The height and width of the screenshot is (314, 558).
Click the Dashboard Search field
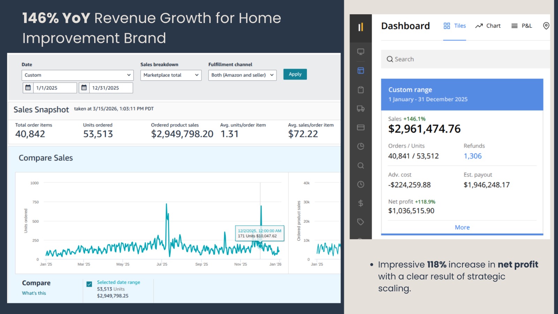(x=465, y=59)
